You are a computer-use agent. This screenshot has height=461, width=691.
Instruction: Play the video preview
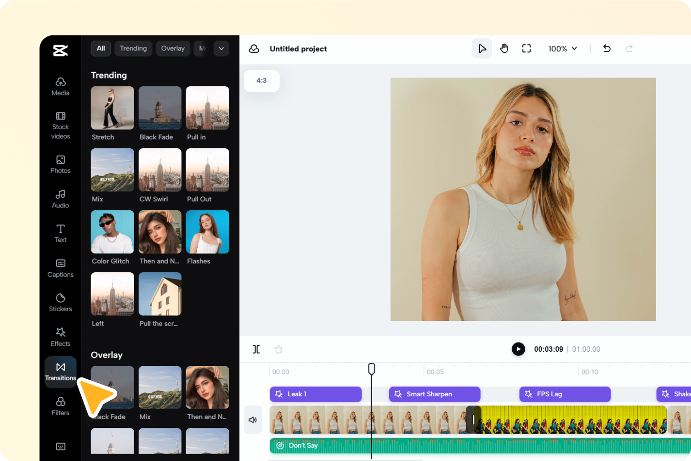518,349
